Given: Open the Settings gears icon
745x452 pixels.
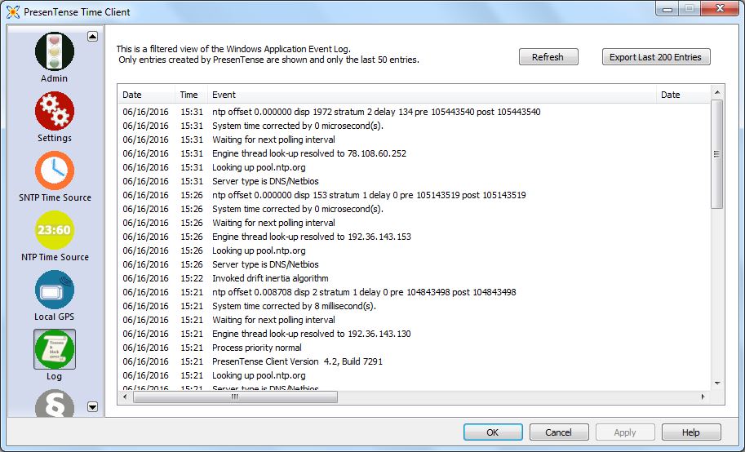Looking at the screenshot, I should coord(55,111).
